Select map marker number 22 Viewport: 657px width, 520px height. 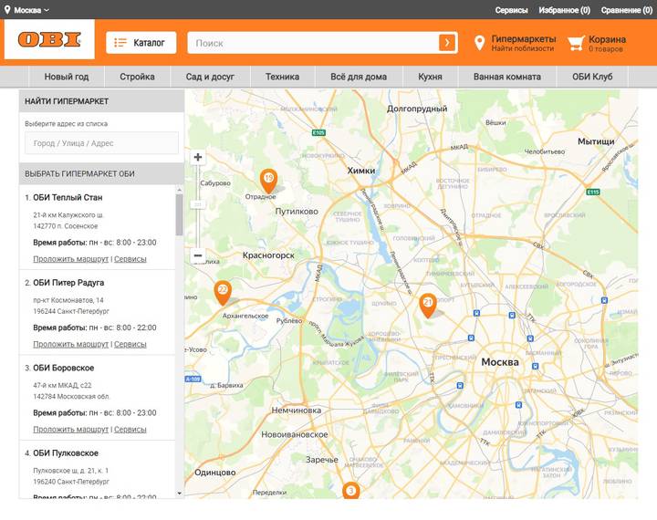coord(223,292)
